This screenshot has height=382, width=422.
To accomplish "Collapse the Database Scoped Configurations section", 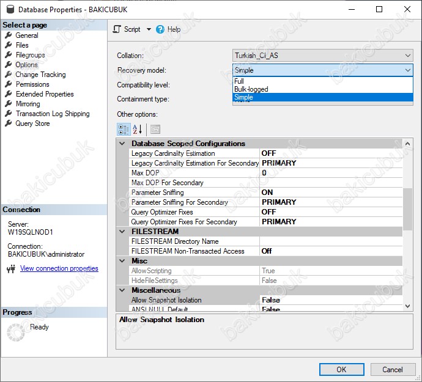I will (x=122, y=144).
